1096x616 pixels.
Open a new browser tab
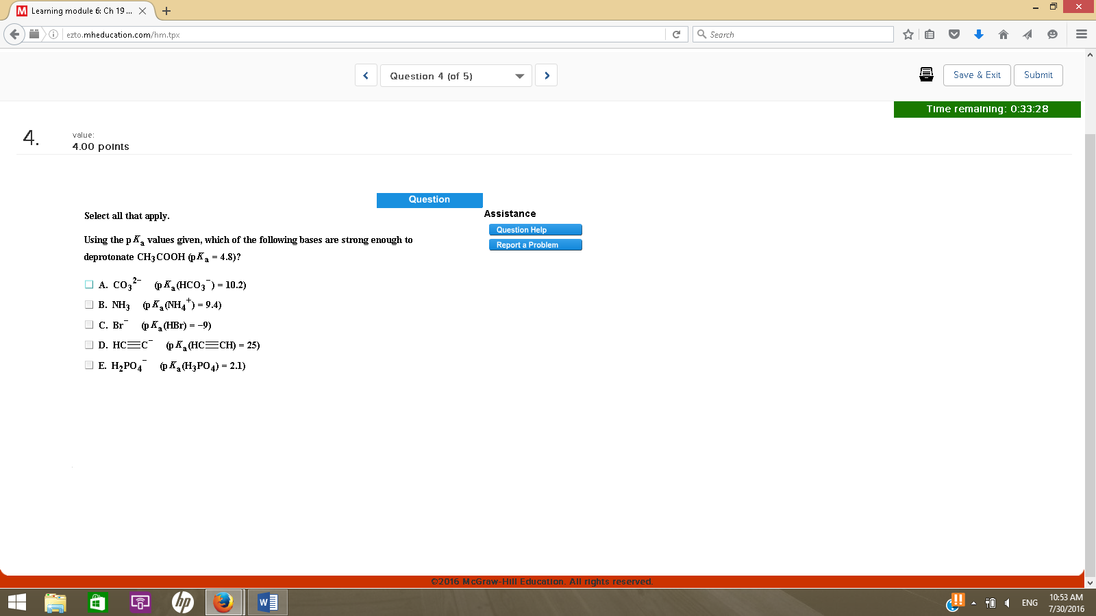(x=166, y=11)
